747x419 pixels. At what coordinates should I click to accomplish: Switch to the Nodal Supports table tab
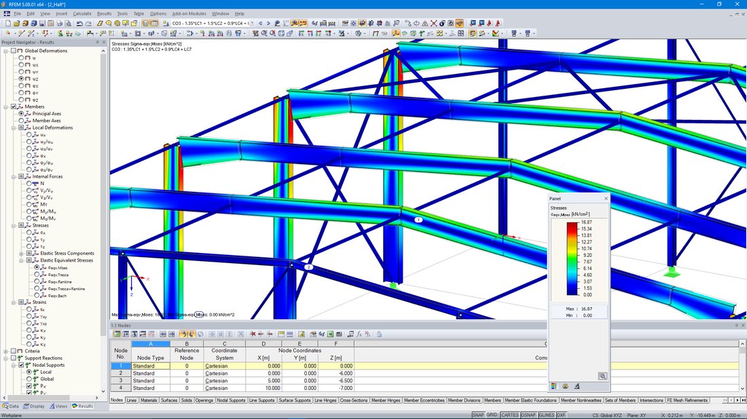[231, 401]
